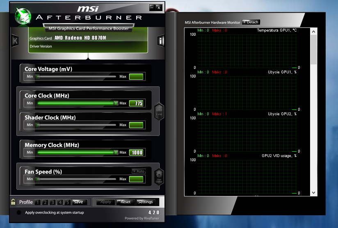
Task: Click the Core Clock slider handle
Action: 116,103
